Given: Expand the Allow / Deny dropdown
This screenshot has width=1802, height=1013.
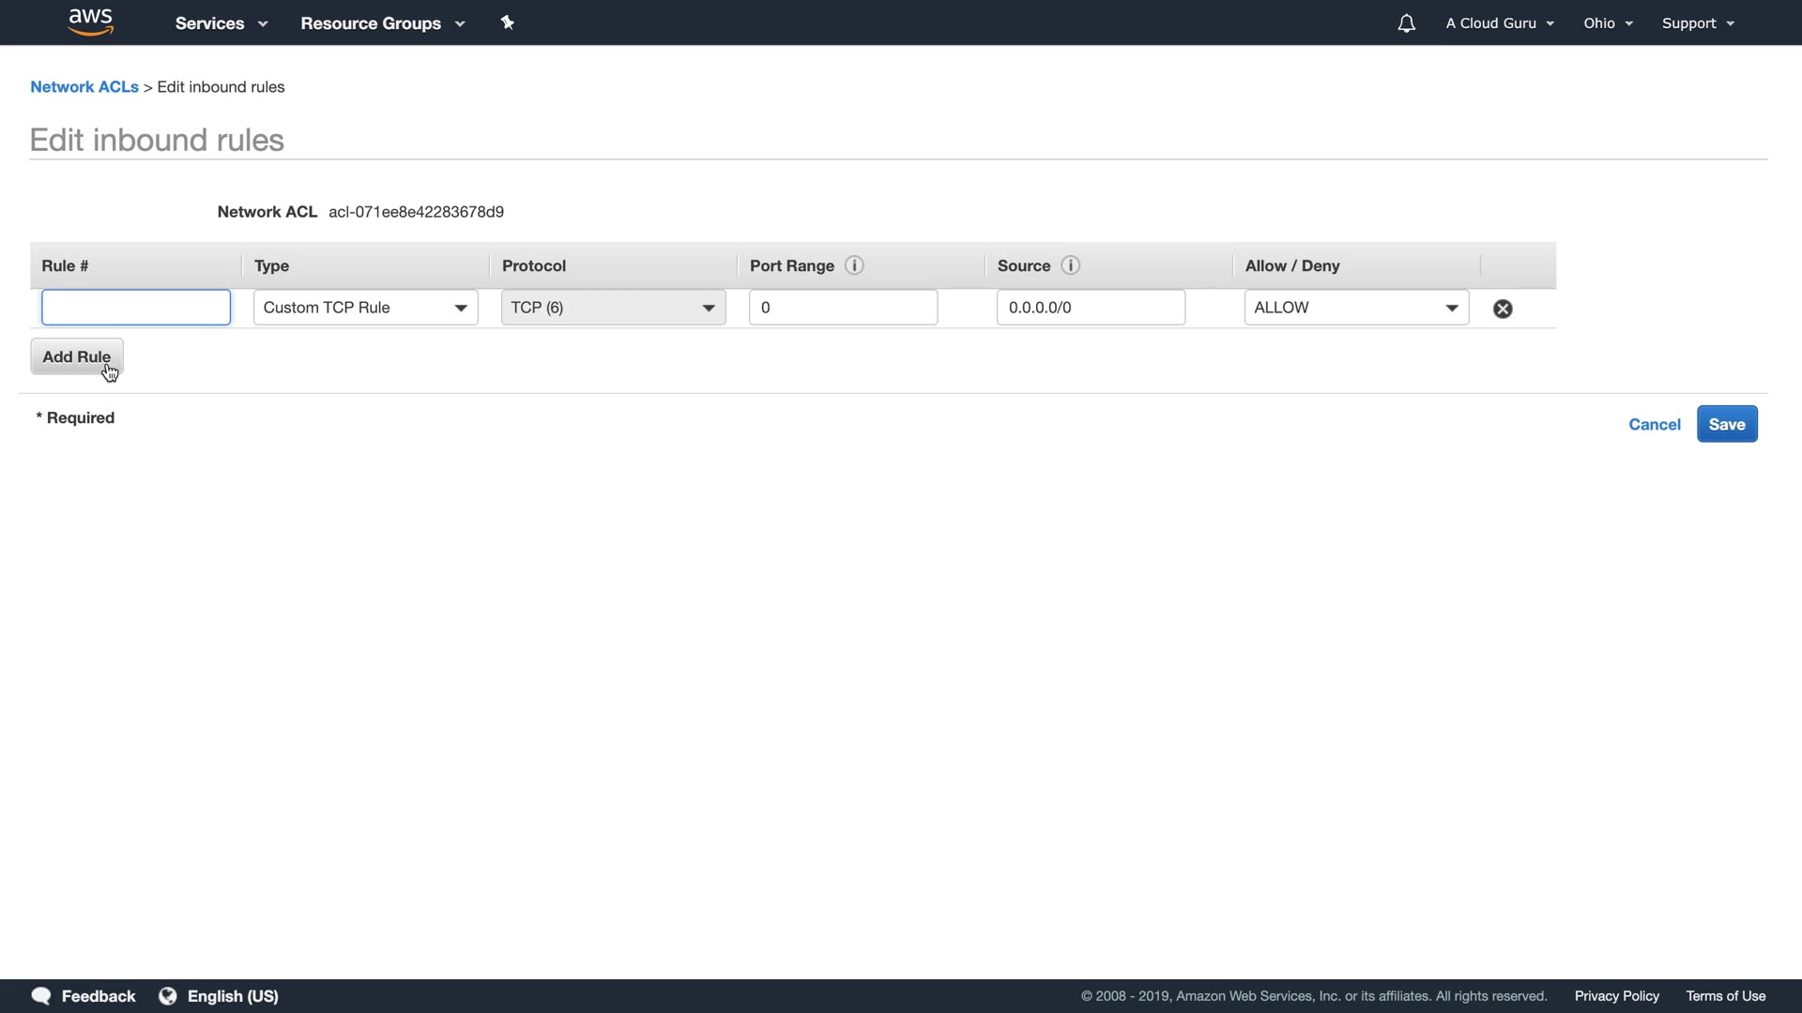Looking at the screenshot, I should point(1356,308).
